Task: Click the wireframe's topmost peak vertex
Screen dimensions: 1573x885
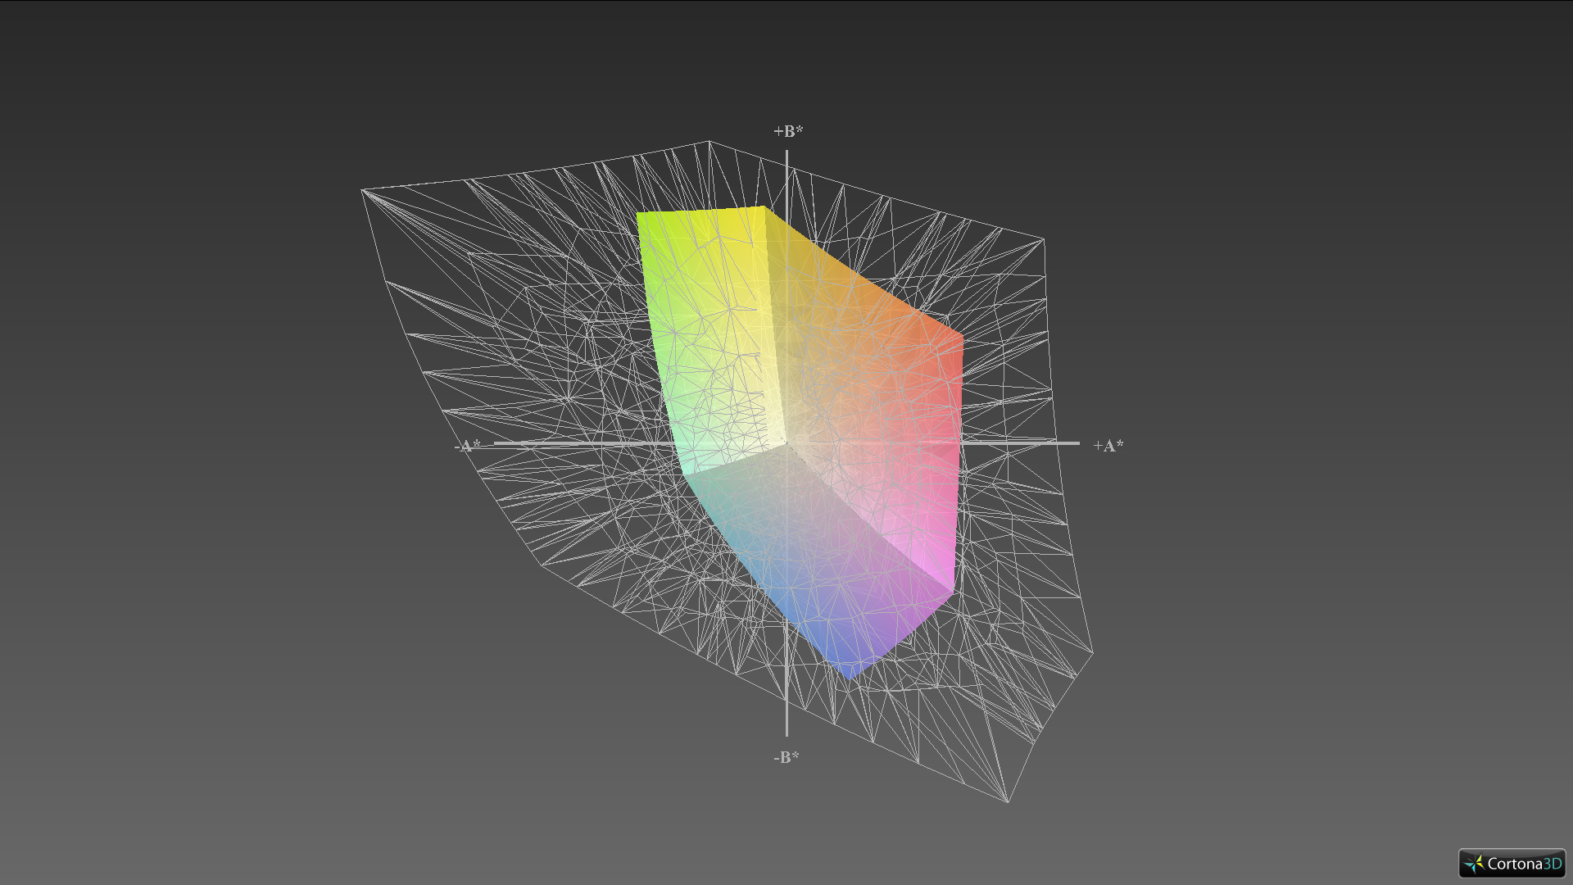Action: (x=709, y=141)
